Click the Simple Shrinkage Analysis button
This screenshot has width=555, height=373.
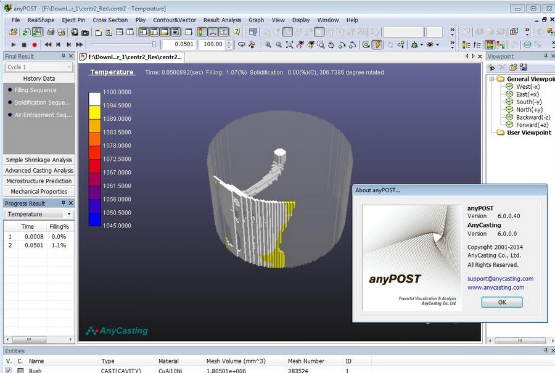(x=39, y=160)
